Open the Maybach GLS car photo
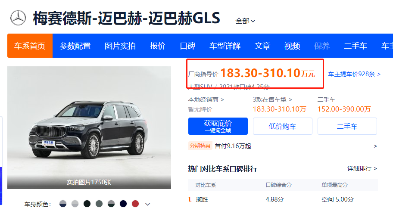 [89, 127]
